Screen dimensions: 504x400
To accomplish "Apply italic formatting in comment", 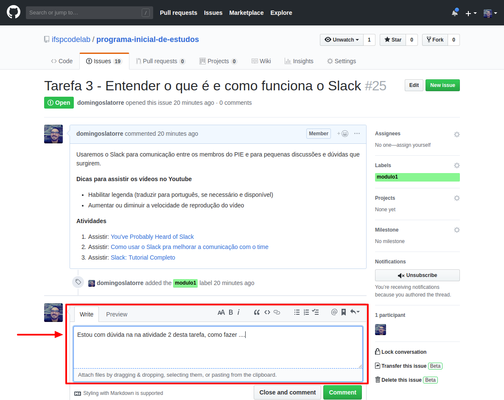I will click(238, 312).
